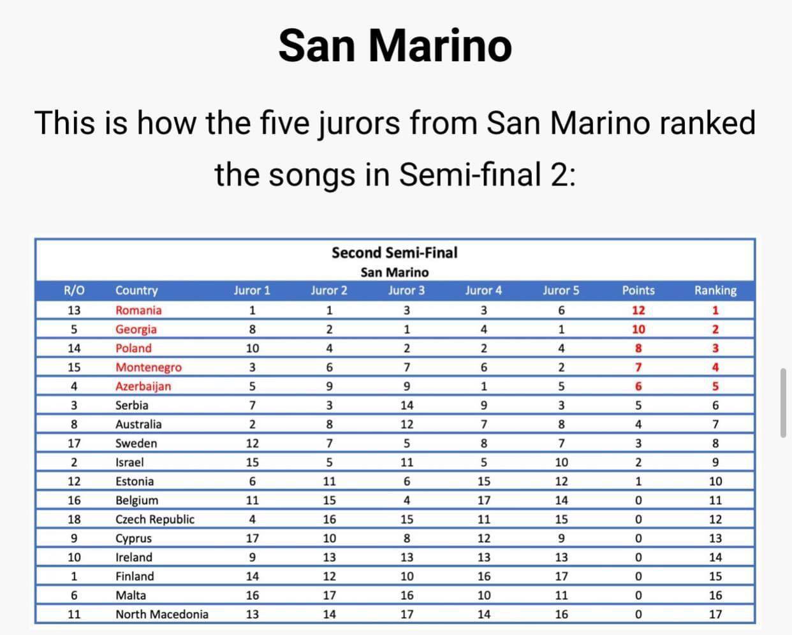Click Romania's 12 points value
The width and height of the screenshot is (792, 635).
click(638, 310)
